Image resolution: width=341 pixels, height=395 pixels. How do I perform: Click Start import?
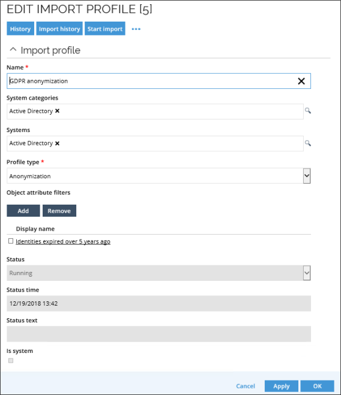click(105, 29)
